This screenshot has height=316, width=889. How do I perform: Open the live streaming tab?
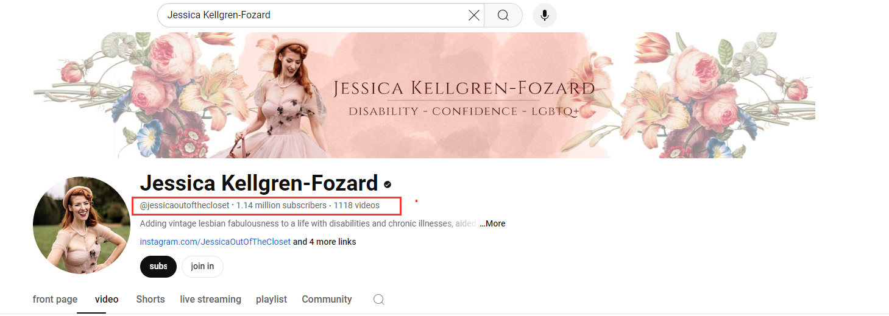(211, 300)
